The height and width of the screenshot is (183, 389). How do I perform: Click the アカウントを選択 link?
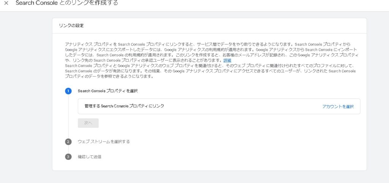point(338,106)
